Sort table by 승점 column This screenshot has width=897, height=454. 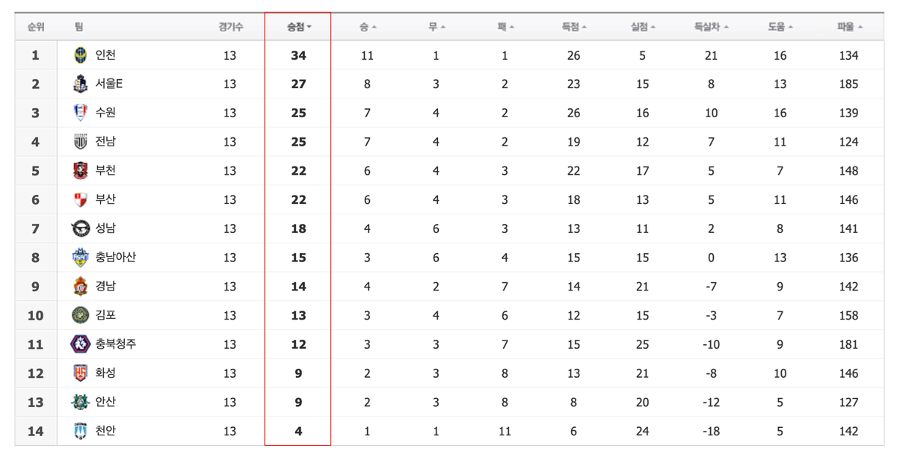299,27
